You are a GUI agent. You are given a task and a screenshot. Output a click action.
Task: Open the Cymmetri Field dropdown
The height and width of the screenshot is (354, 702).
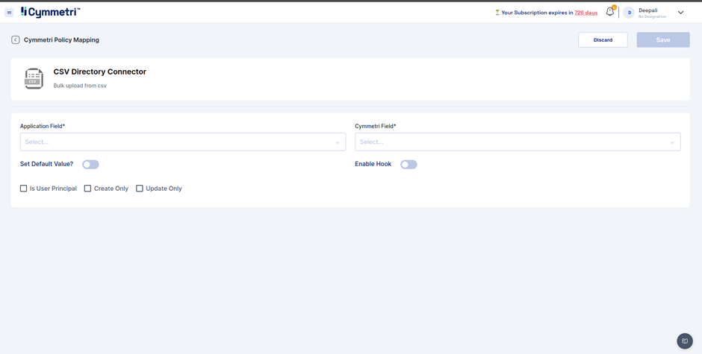pyautogui.click(x=518, y=142)
